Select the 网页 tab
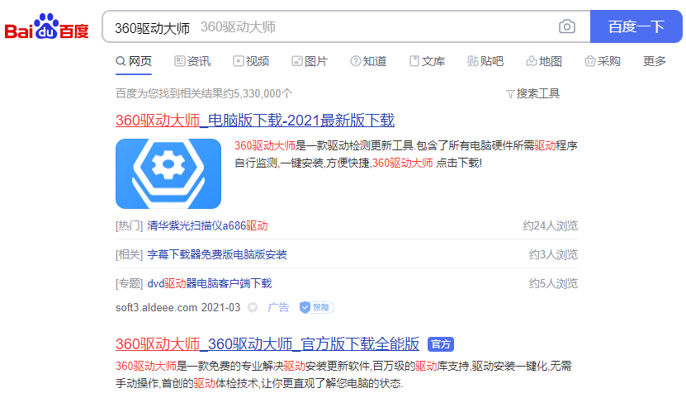 (134, 61)
